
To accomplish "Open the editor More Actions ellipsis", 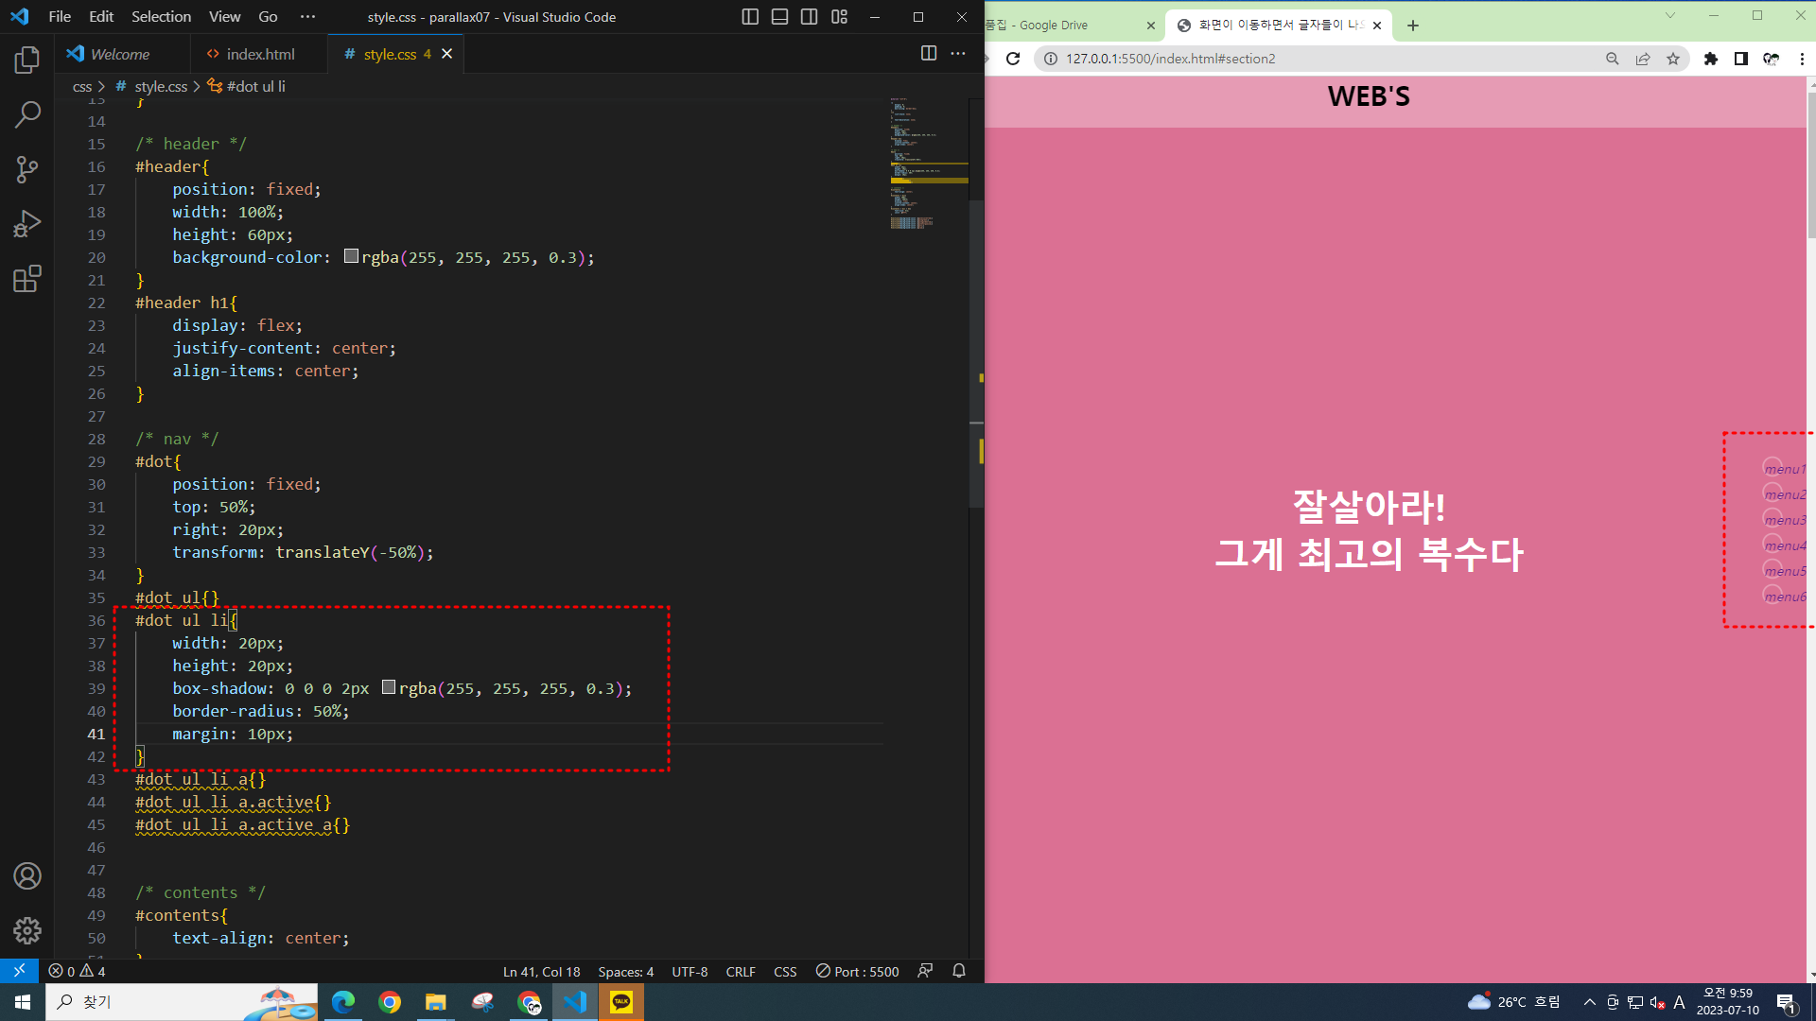I will [x=958, y=54].
